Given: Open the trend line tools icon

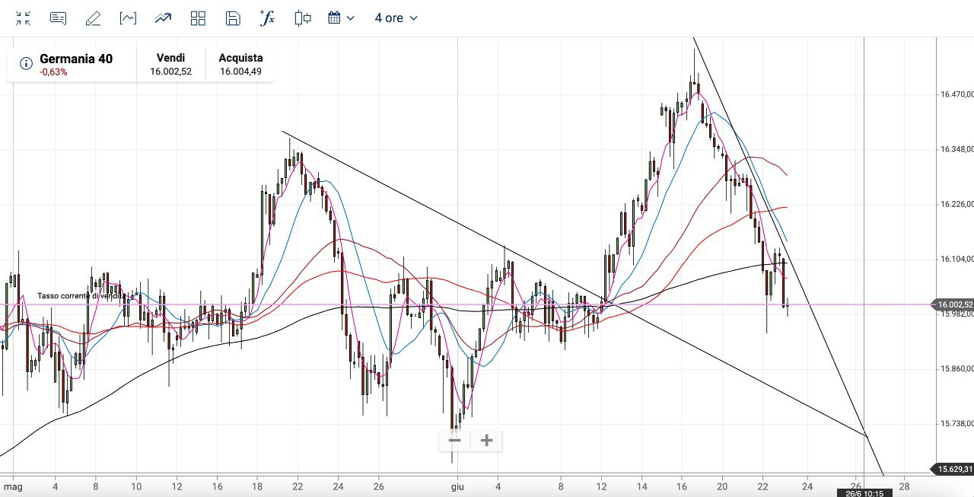Looking at the screenshot, I should (163, 18).
